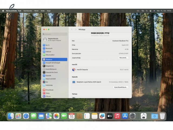
Task: Open Safari from the Dock
Action: point(26,116)
